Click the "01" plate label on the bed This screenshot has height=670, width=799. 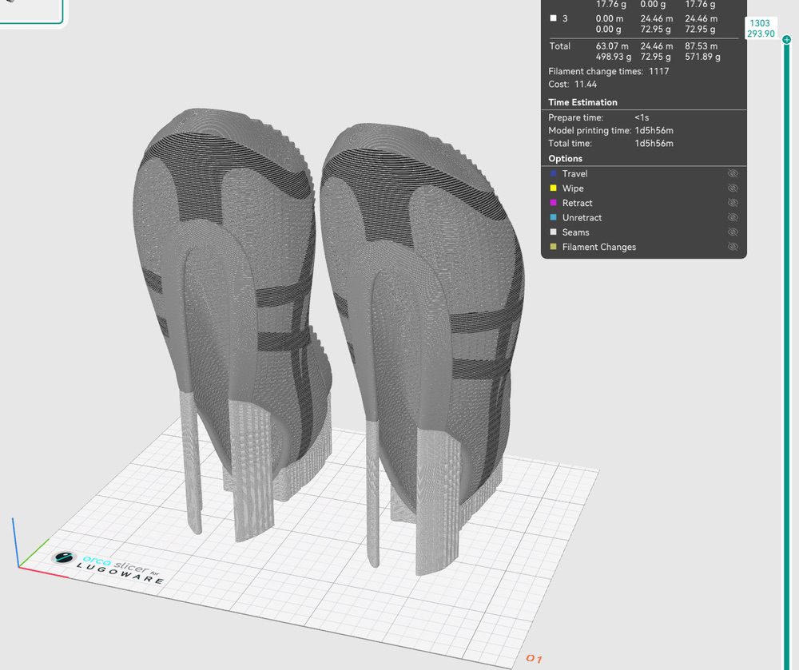point(534,658)
